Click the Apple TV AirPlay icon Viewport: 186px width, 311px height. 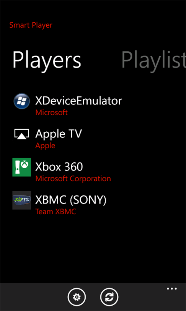pos(22,134)
